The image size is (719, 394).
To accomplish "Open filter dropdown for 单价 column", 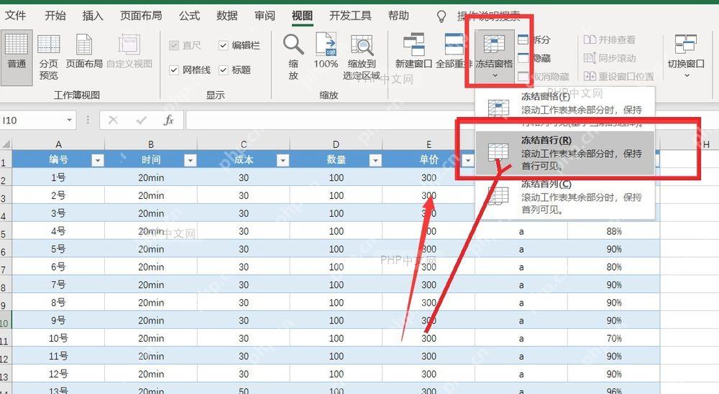I will coord(468,160).
